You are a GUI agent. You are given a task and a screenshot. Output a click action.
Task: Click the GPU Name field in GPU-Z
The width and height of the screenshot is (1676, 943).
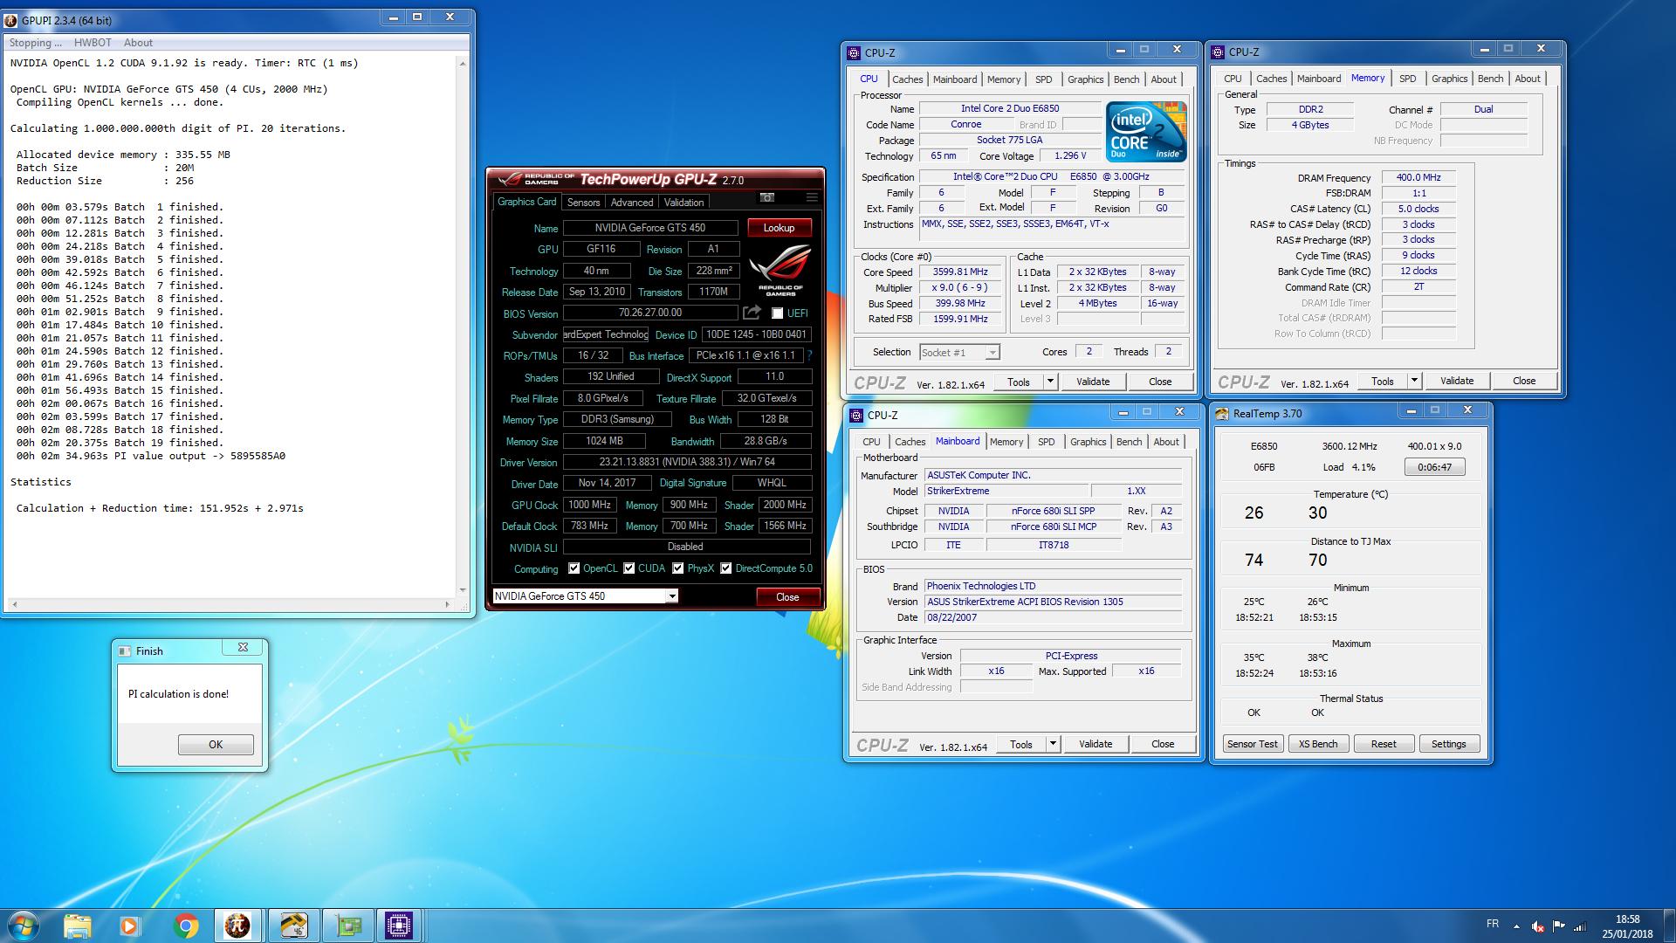point(650,228)
